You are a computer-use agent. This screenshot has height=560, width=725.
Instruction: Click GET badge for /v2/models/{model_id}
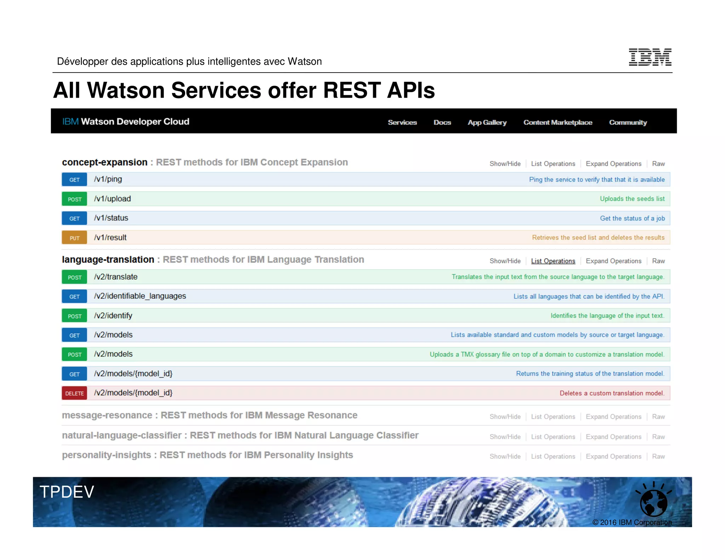click(x=74, y=374)
